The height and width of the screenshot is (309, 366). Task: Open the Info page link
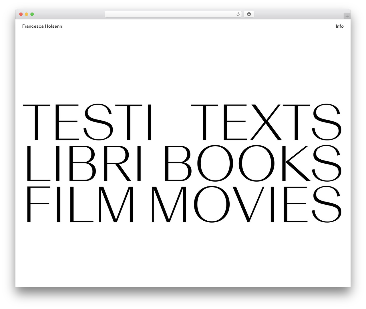coord(340,26)
